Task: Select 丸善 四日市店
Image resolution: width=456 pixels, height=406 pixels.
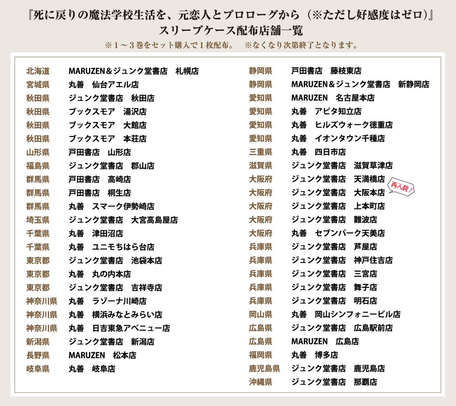Action: pyautogui.click(x=319, y=152)
